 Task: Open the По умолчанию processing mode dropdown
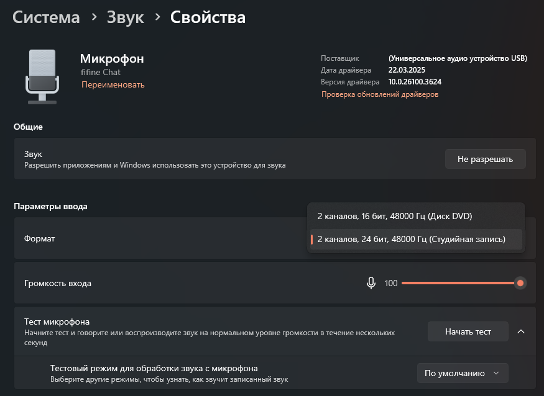tap(462, 373)
